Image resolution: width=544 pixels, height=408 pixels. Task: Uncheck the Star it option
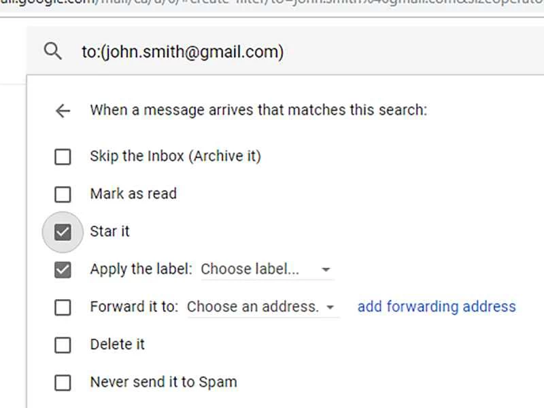[x=63, y=231]
